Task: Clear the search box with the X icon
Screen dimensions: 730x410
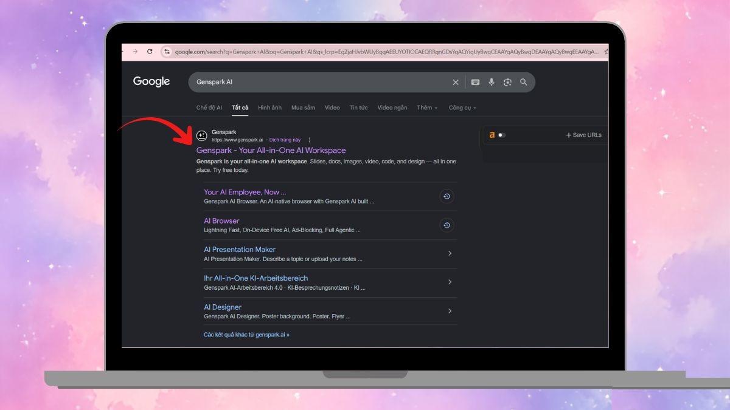Action: (456, 82)
